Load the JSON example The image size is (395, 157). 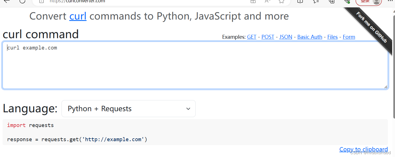tap(286, 37)
